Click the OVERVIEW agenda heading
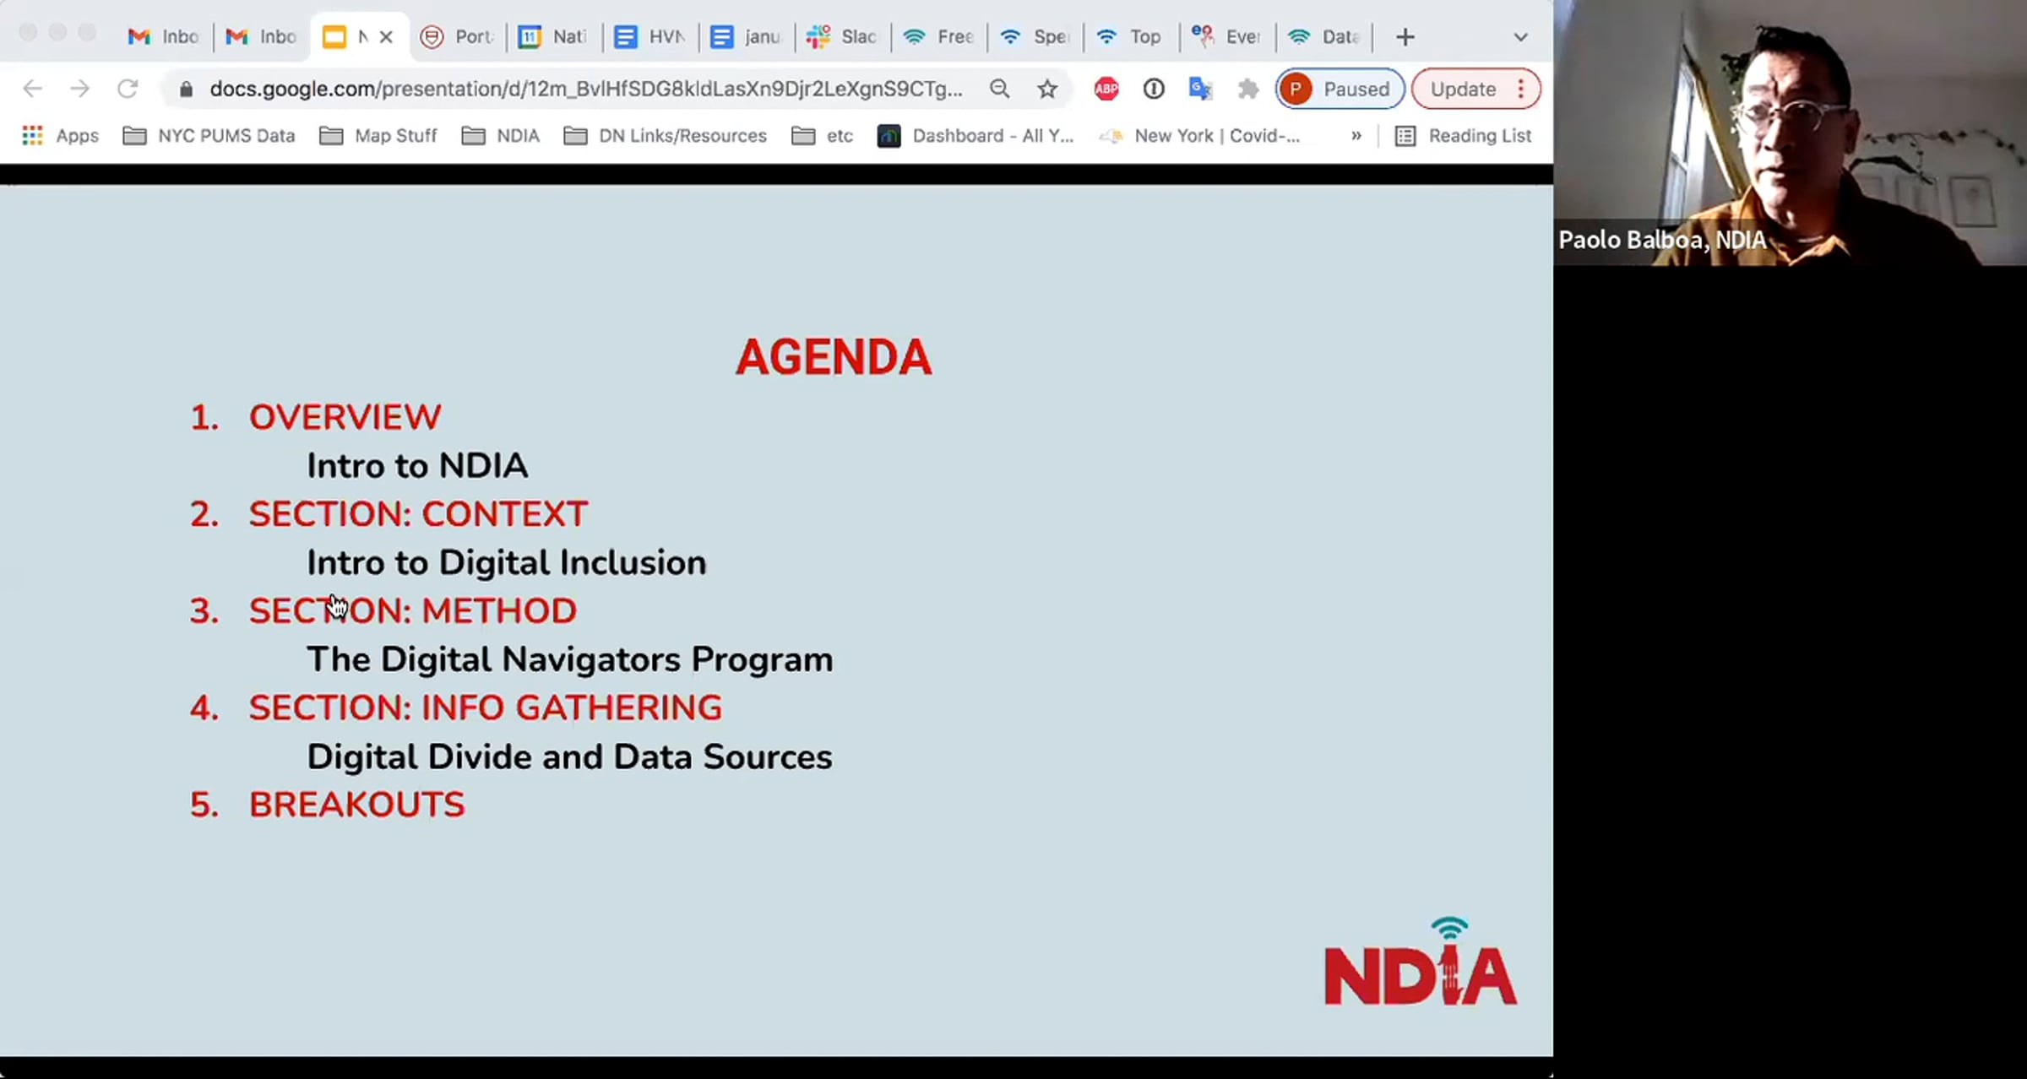This screenshot has width=2027, height=1079. pyautogui.click(x=345, y=417)
